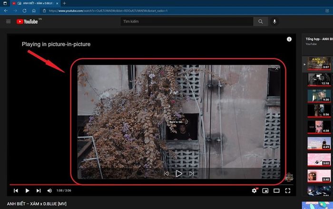Open the playlist video with duration 12:18

point(319,80)
